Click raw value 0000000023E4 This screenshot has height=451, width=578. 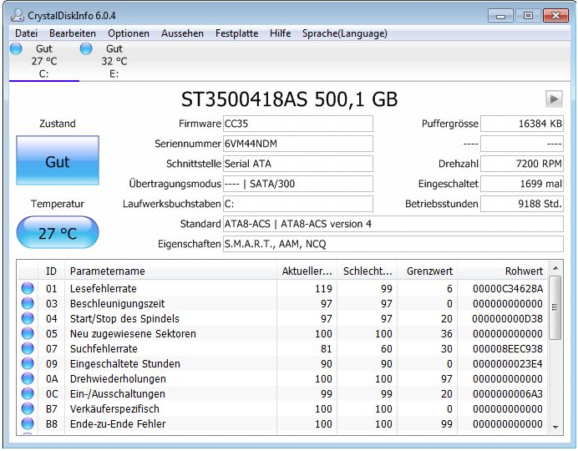coord(508,363)
